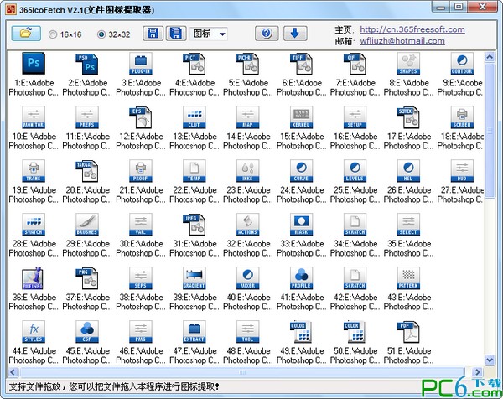Screen dimensions: 503x399
Task: Open help via the question mark button
Action: click(267, 34)
